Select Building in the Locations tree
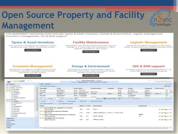The width and height of the screenshot is (178, 134). coord(17,93)
